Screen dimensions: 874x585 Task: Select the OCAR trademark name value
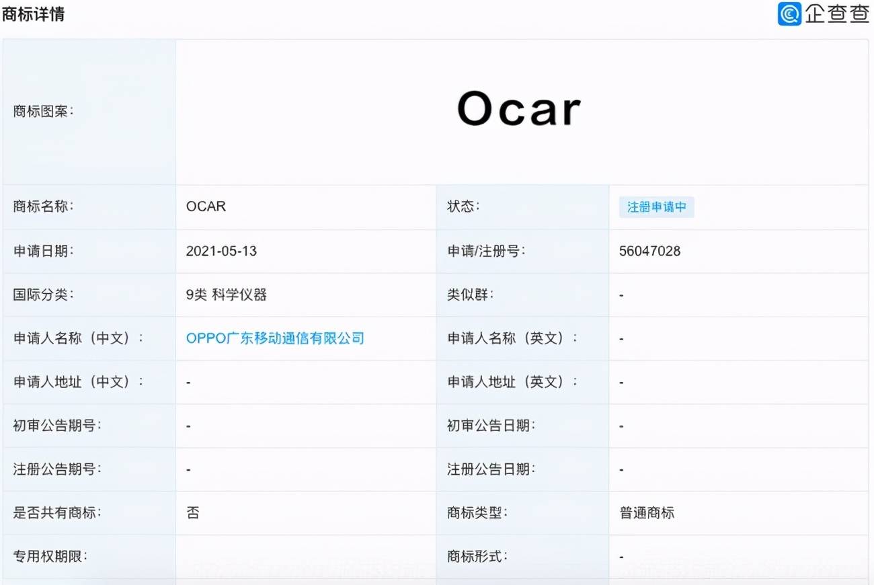click(206, 206)
